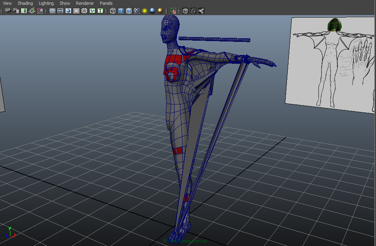Click the X-Ray Joints icon

[201, 11]
